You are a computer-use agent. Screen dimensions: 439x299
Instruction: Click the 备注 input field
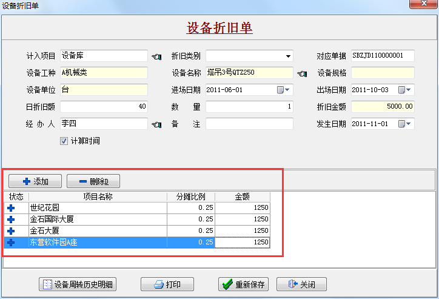(249, 124)
